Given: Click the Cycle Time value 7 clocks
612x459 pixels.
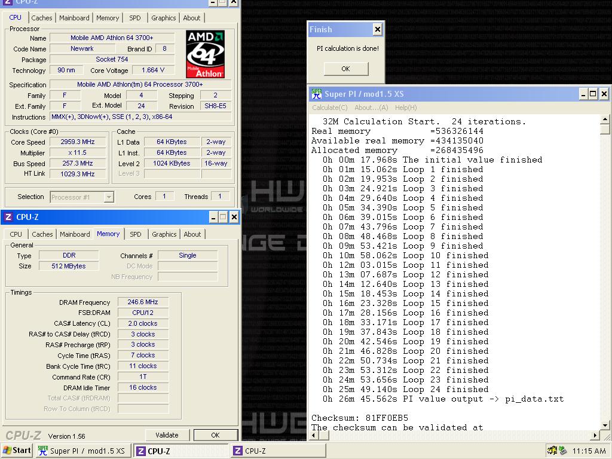Looking at the screenshot, I should [143, 355].
